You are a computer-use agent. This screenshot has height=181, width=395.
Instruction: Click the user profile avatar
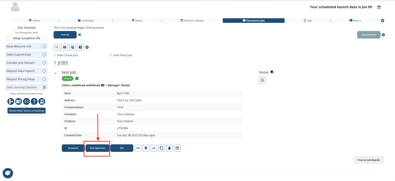(x=15, y=7)
